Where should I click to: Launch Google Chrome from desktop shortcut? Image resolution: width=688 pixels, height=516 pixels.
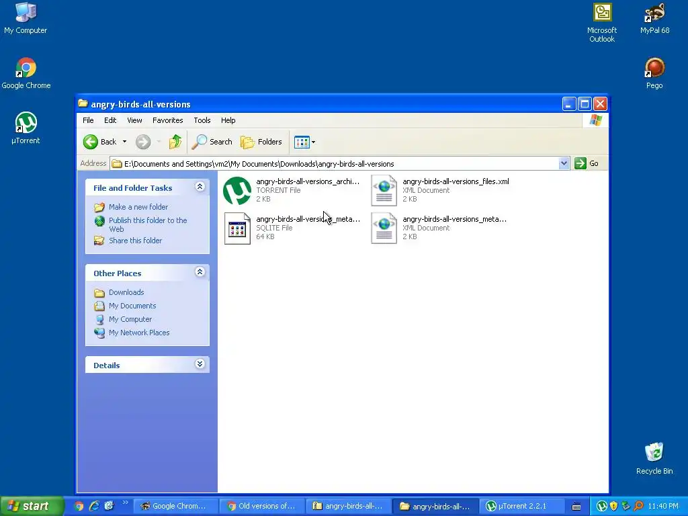26,73
